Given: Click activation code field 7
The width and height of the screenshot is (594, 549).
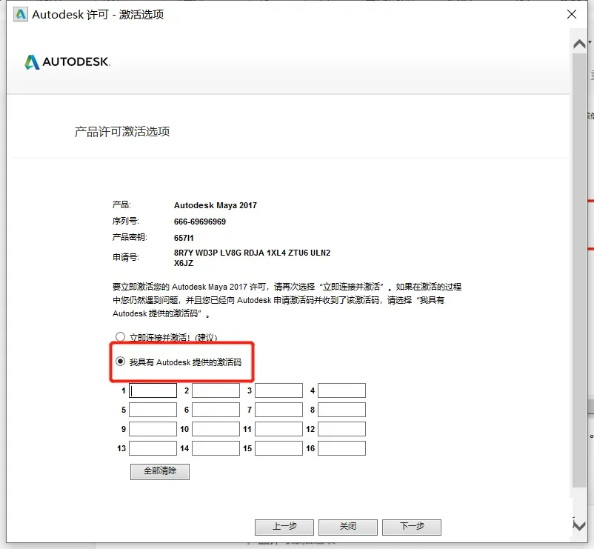Looking at the screenshot, I should pos(278,410).
